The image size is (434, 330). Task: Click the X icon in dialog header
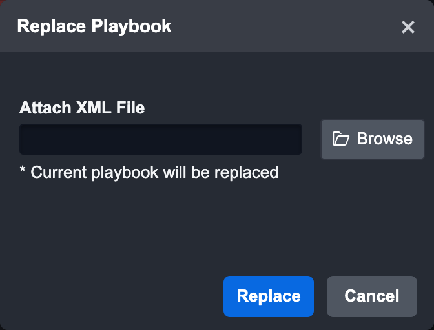[x=408, y=27]
